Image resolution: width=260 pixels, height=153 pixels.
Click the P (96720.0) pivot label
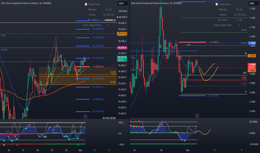tap(98, 66)
